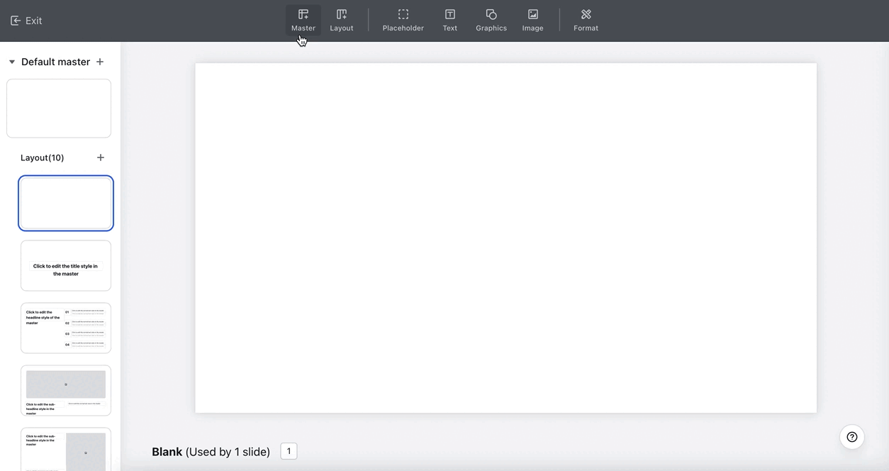Screen dimensions: 889x471
Task: Select the default master thumbnail
Action: [59, 108]
